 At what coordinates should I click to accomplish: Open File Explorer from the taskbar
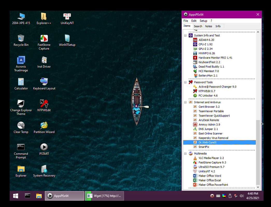39,196
